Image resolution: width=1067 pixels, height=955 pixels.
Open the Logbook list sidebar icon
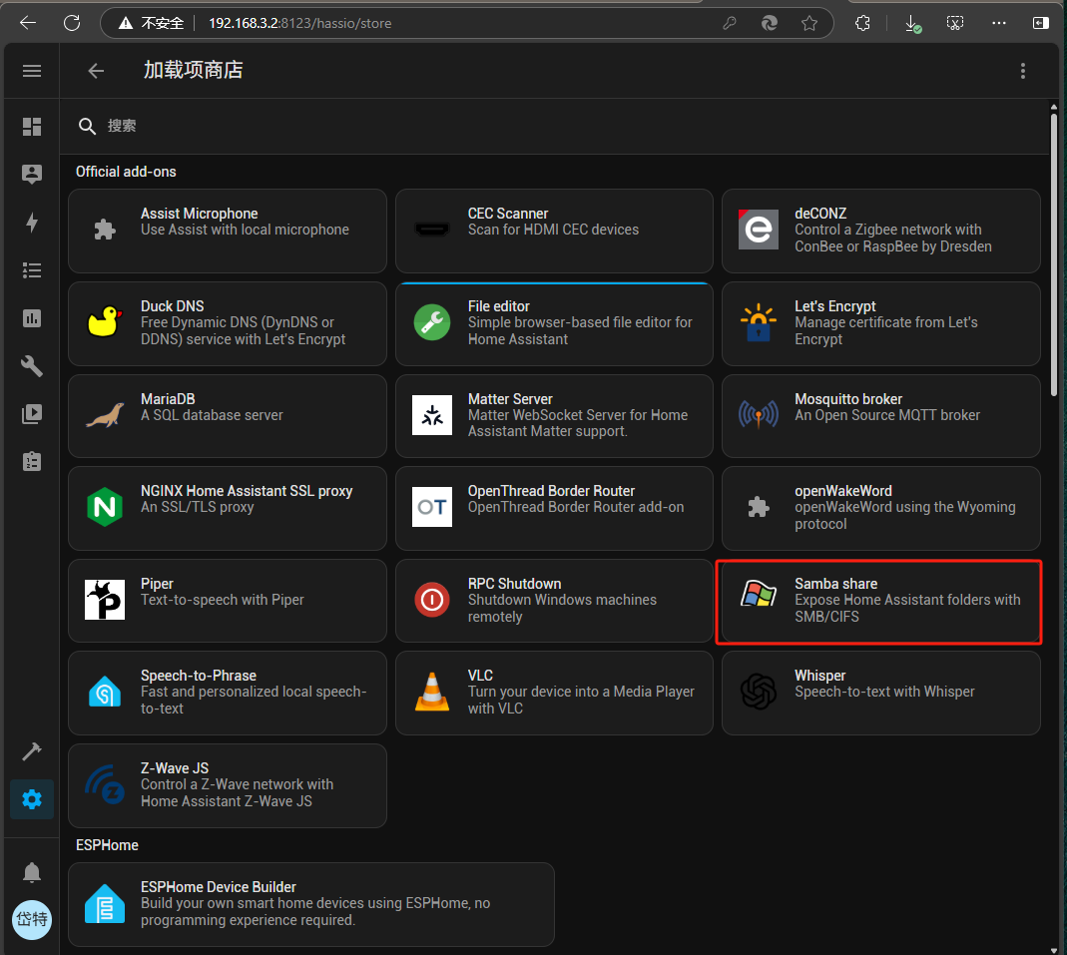pyautogui.click(x=32, y=270)
